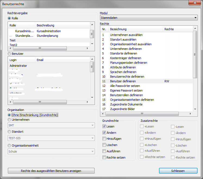Tick the Löschen checkbox
Screen dimensions: 203x179
(x=104, y=145)
